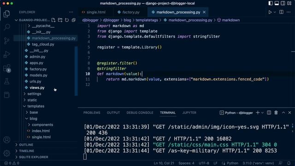
Task: Open the Extensions view with badge
Action: click(7, 68)
